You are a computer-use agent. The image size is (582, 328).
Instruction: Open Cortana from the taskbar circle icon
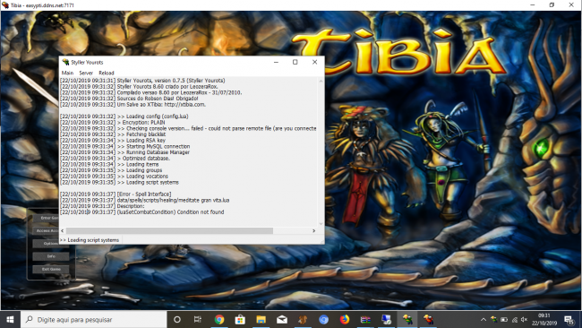[x=177, y=319]
